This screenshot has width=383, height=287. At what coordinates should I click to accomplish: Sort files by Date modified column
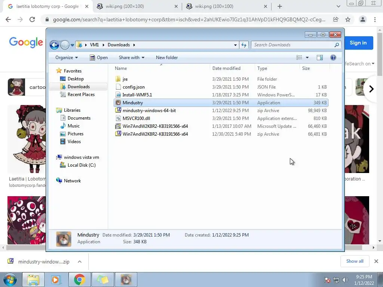click(232, 68)
